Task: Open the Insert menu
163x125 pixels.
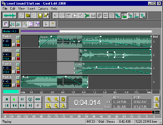Action: [31, 8]
